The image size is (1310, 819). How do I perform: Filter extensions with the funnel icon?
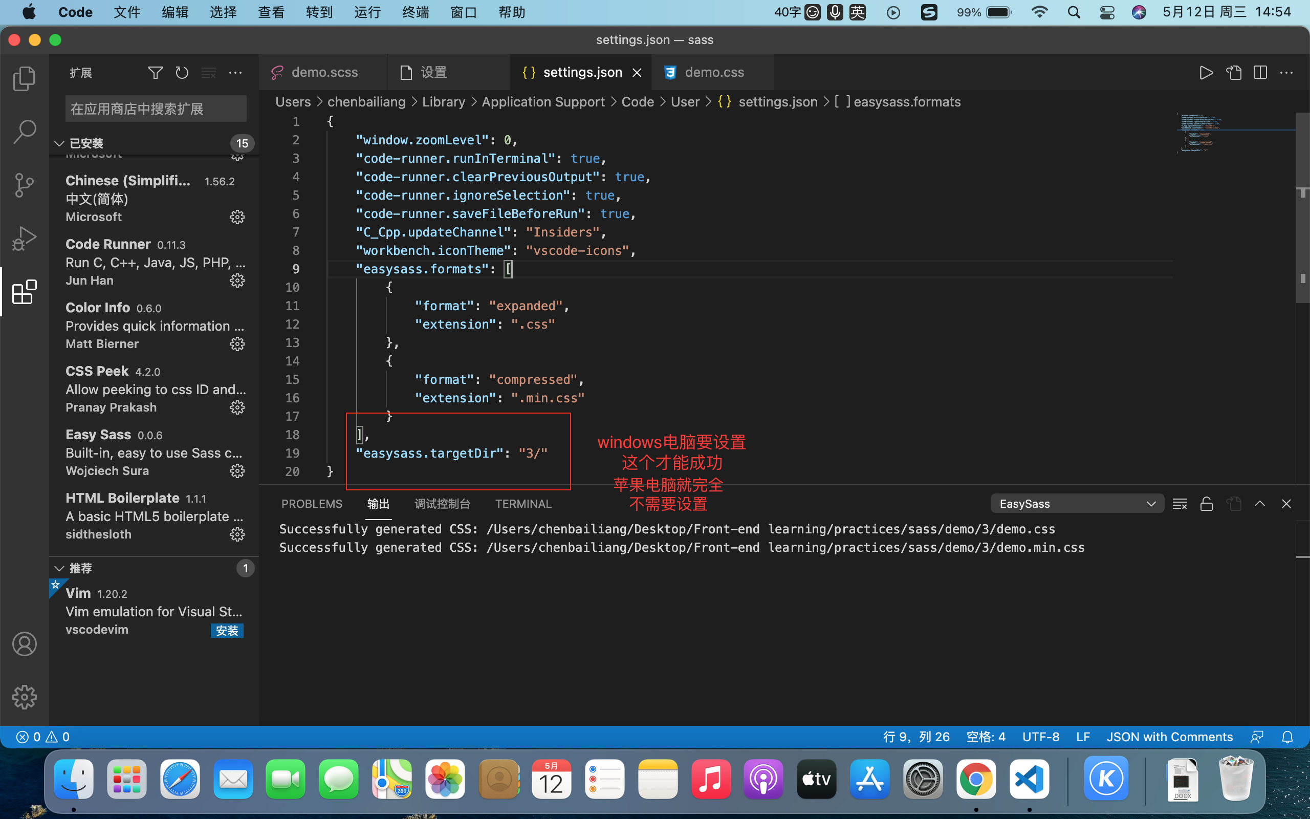tap(156, 73)
